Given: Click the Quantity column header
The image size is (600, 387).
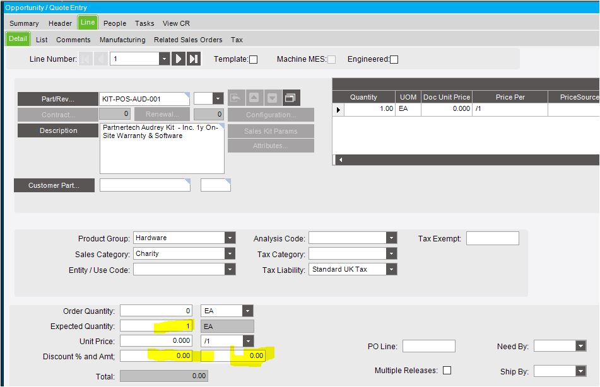Looking at the screenshot, I should [x=363, y=97].
